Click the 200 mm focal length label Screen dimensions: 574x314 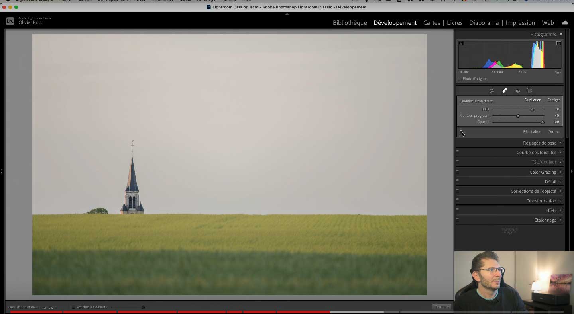point(497,72)
